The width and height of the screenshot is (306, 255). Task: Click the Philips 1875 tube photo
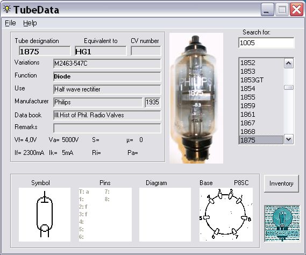[x=196, y=98]
